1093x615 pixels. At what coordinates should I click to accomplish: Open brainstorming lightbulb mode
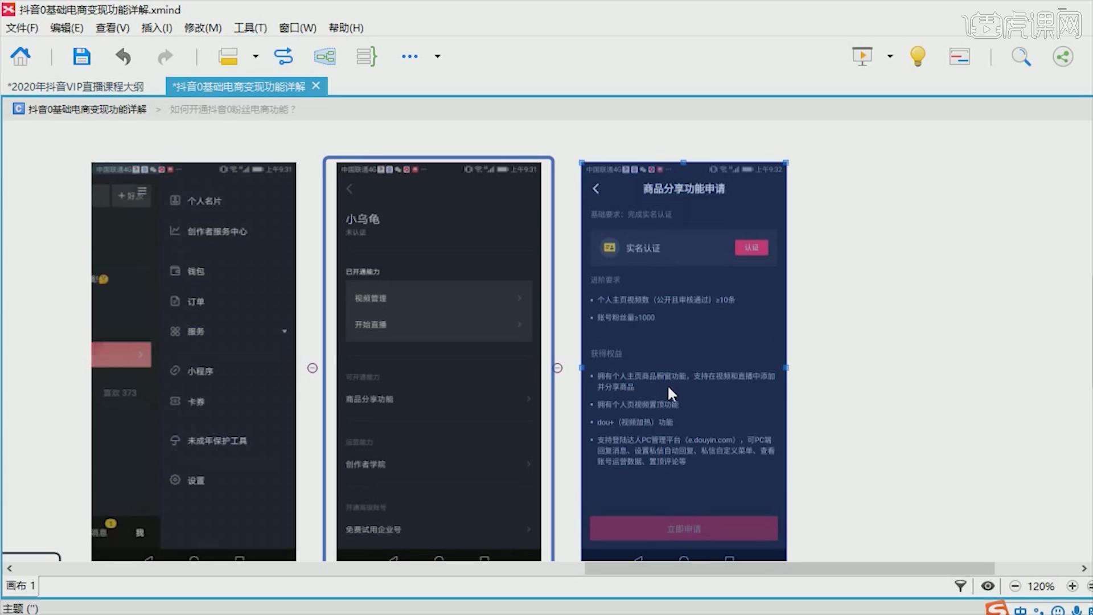coord(918,56)
